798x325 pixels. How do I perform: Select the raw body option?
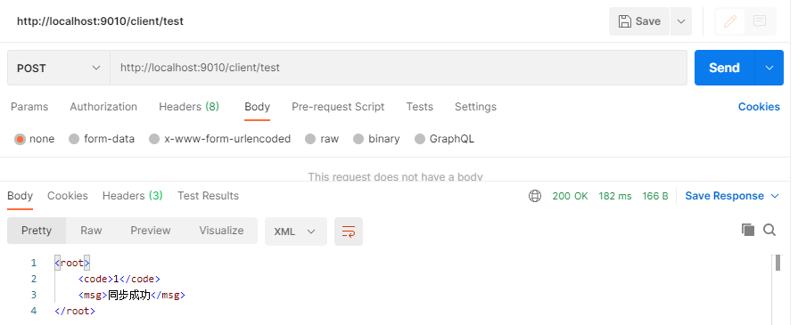[322, 139]
